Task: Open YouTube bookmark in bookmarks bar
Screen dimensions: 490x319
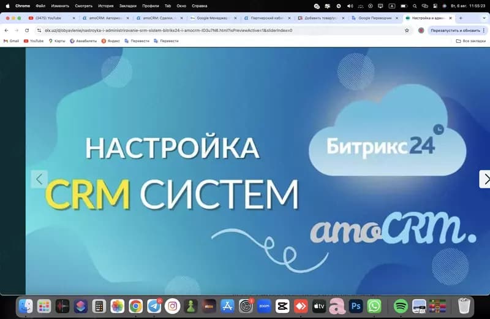Action: tap(34, 41)
